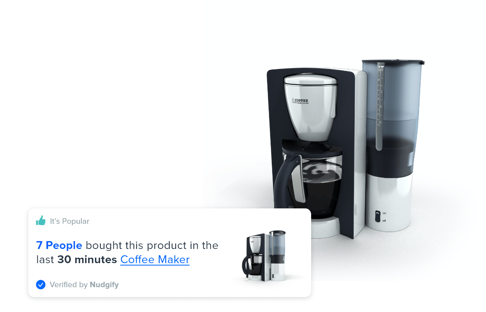486x312 pixels.
Task: Click the blue verified checkmark badge
Action: tap(41, 284)
